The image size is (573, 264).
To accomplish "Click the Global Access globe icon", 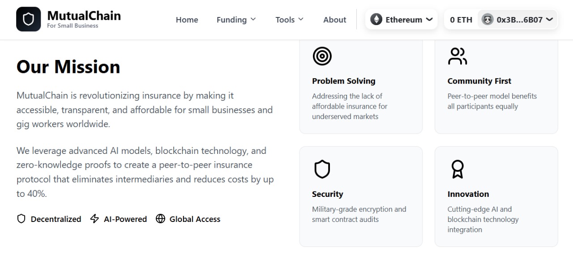I will 160,219.
